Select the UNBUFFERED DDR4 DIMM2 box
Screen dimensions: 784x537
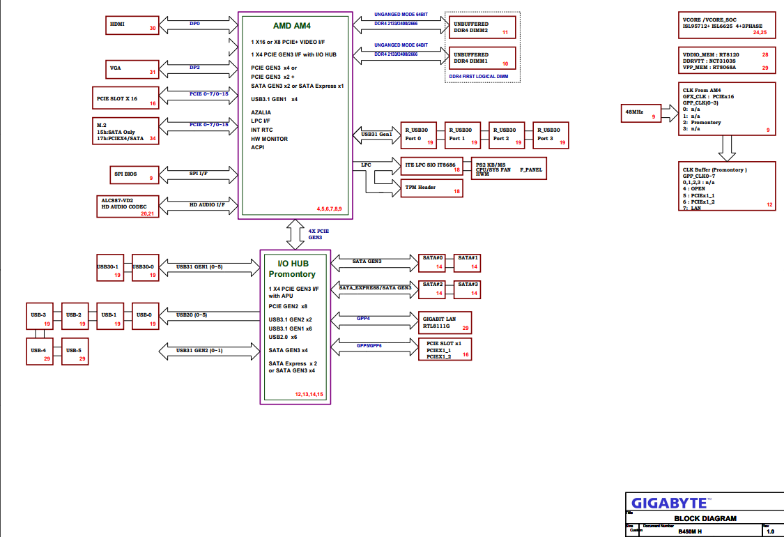[482, 27]
